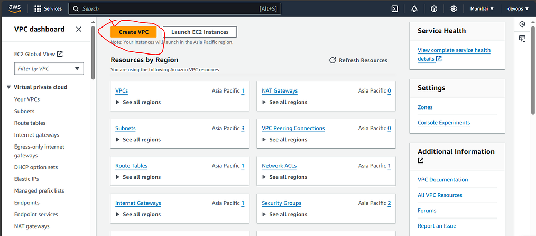Open View complete service health details
This screenshot has width=536, height=236.
click(454, 55)
